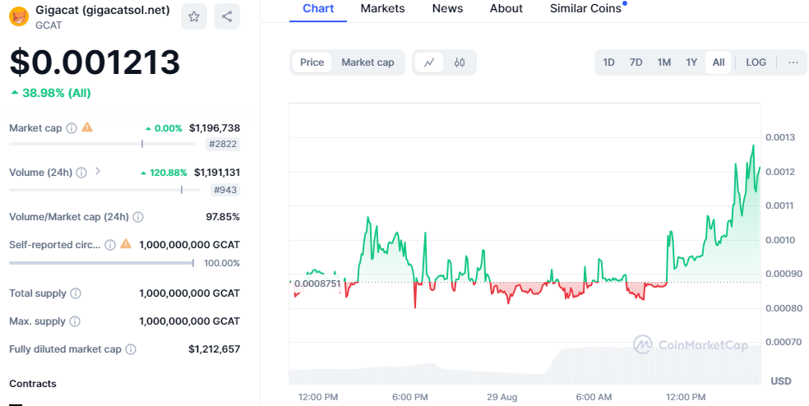Open Max. supply info icon
Image resolution: width=809 pixels, height=406 pixels.
pos(75,321)
